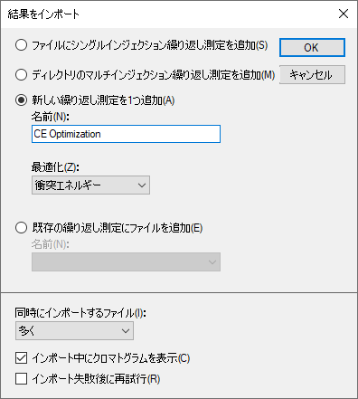The width and height of the screenshot is (358, 399).
Task: Click the 結果をインポート title bar text
Action: (x=43, y=14)
